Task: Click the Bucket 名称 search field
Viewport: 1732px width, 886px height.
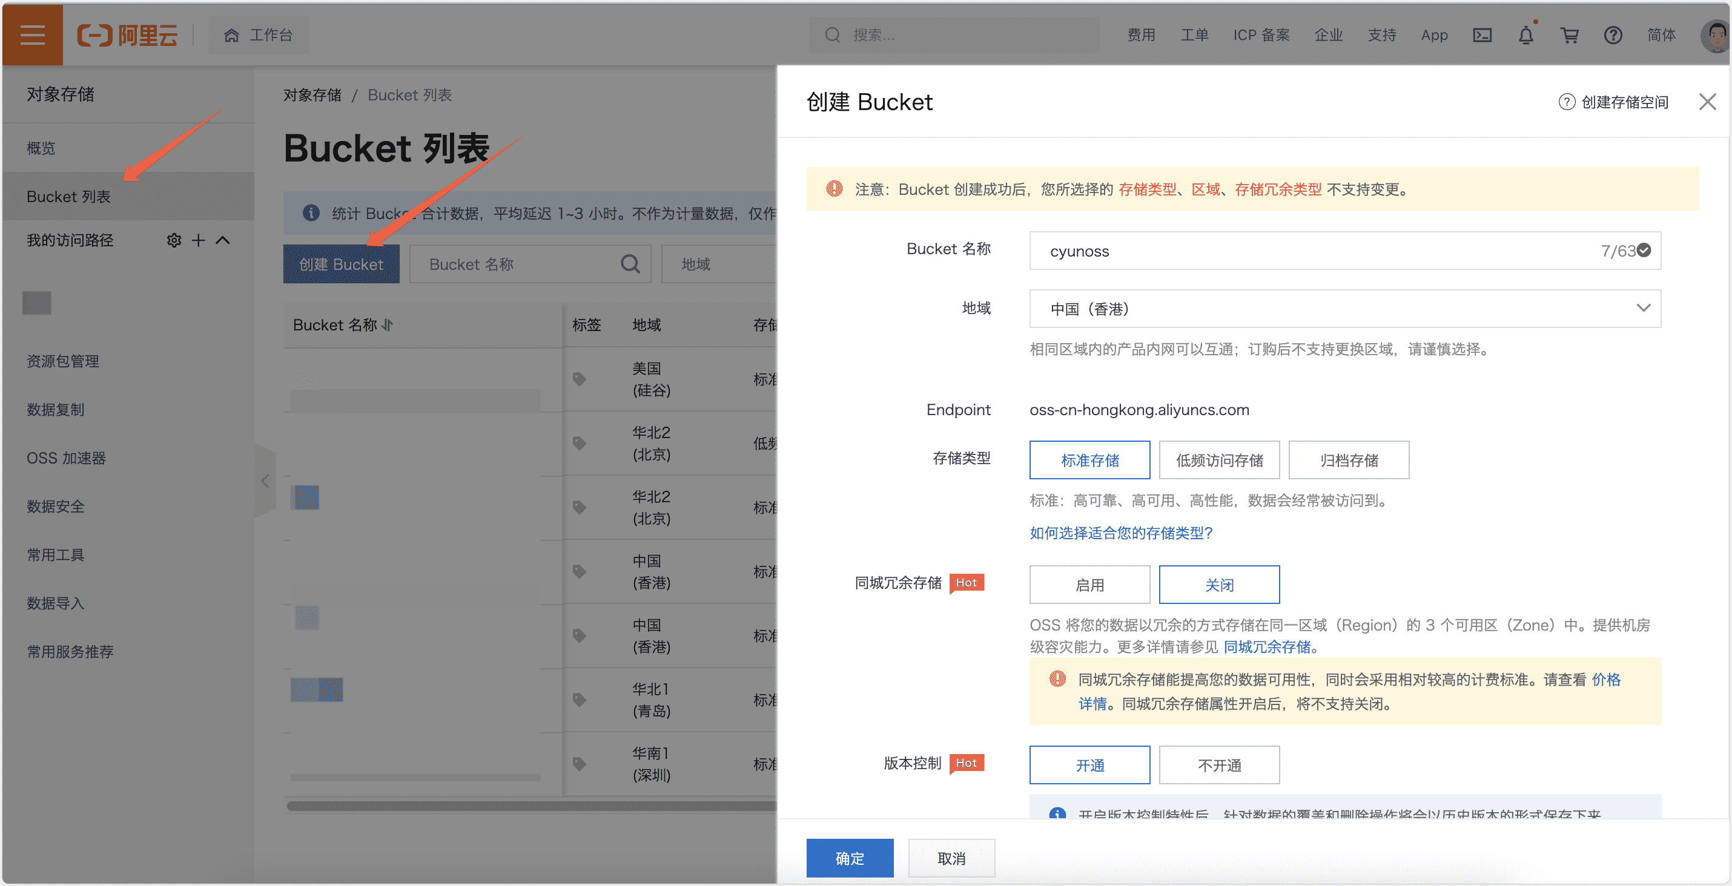Action: 530,264
